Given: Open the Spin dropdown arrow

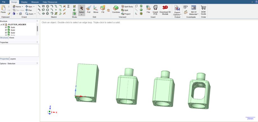Looking at the screenshot, I should pyautogui.click(x=34, y=7).
